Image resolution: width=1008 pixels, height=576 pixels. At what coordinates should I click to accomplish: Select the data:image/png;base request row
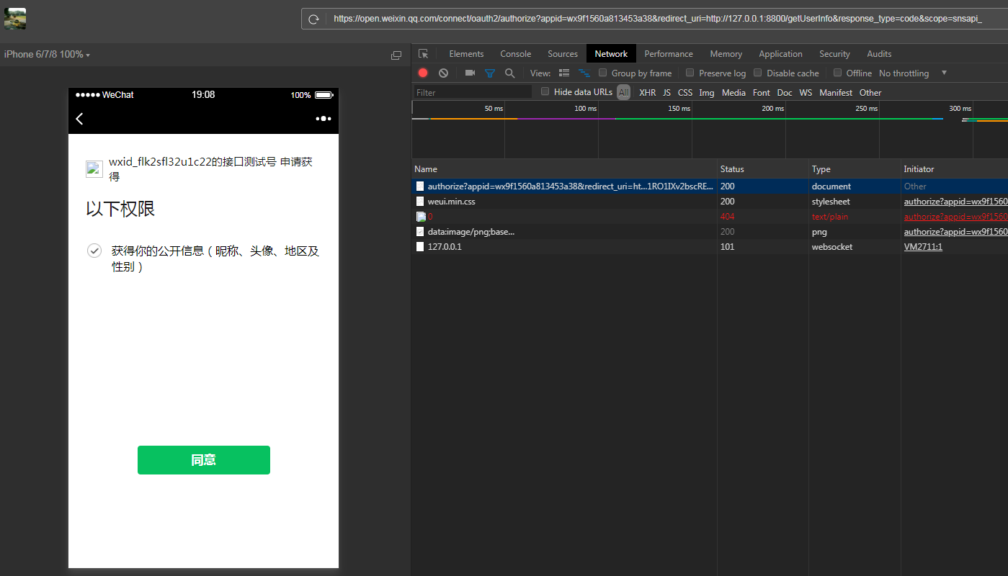point(710,232)
